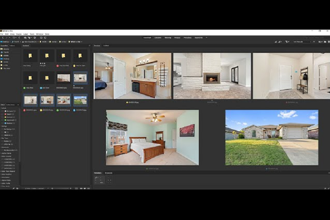
Task: Click the Output workspace button
Action: [177, 38]
